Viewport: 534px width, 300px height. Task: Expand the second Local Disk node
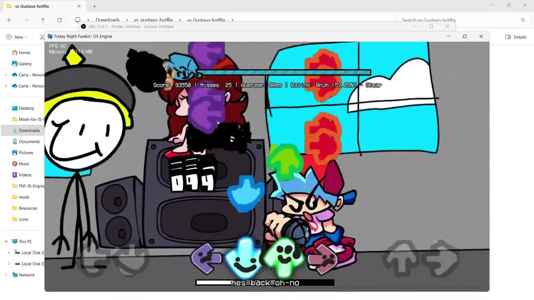[9, 264]
